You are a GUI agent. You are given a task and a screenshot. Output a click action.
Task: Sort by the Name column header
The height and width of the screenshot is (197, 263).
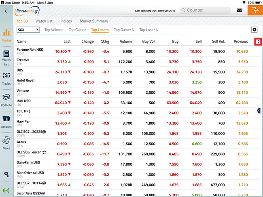[21, 42]
